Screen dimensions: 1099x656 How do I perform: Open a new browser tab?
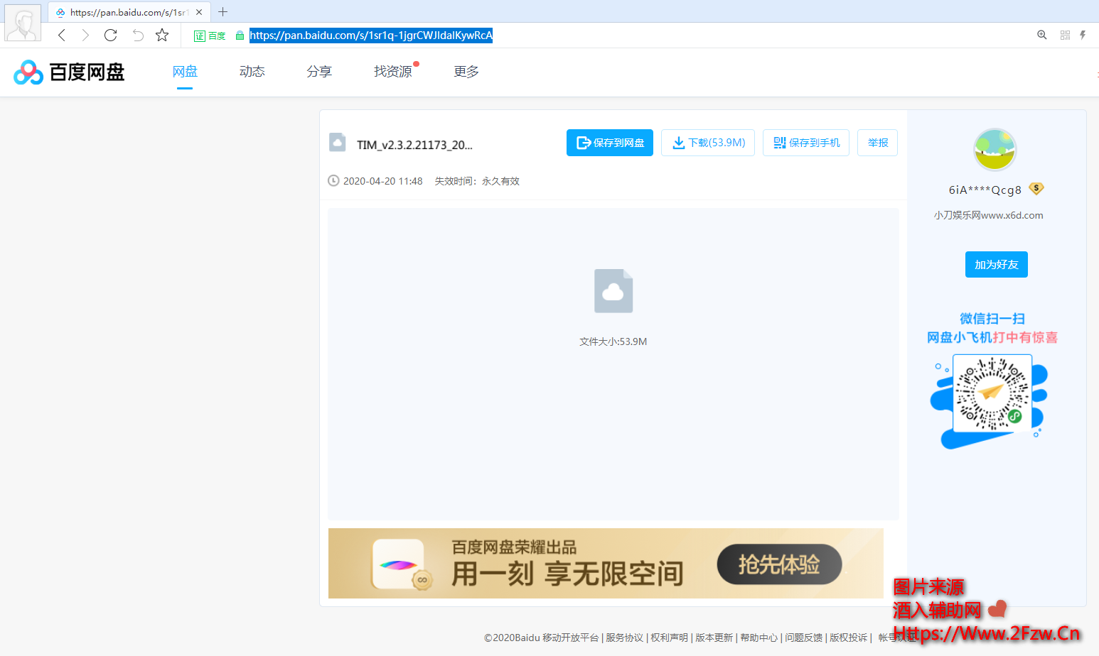pyautogui.click(x=223, y=12)
